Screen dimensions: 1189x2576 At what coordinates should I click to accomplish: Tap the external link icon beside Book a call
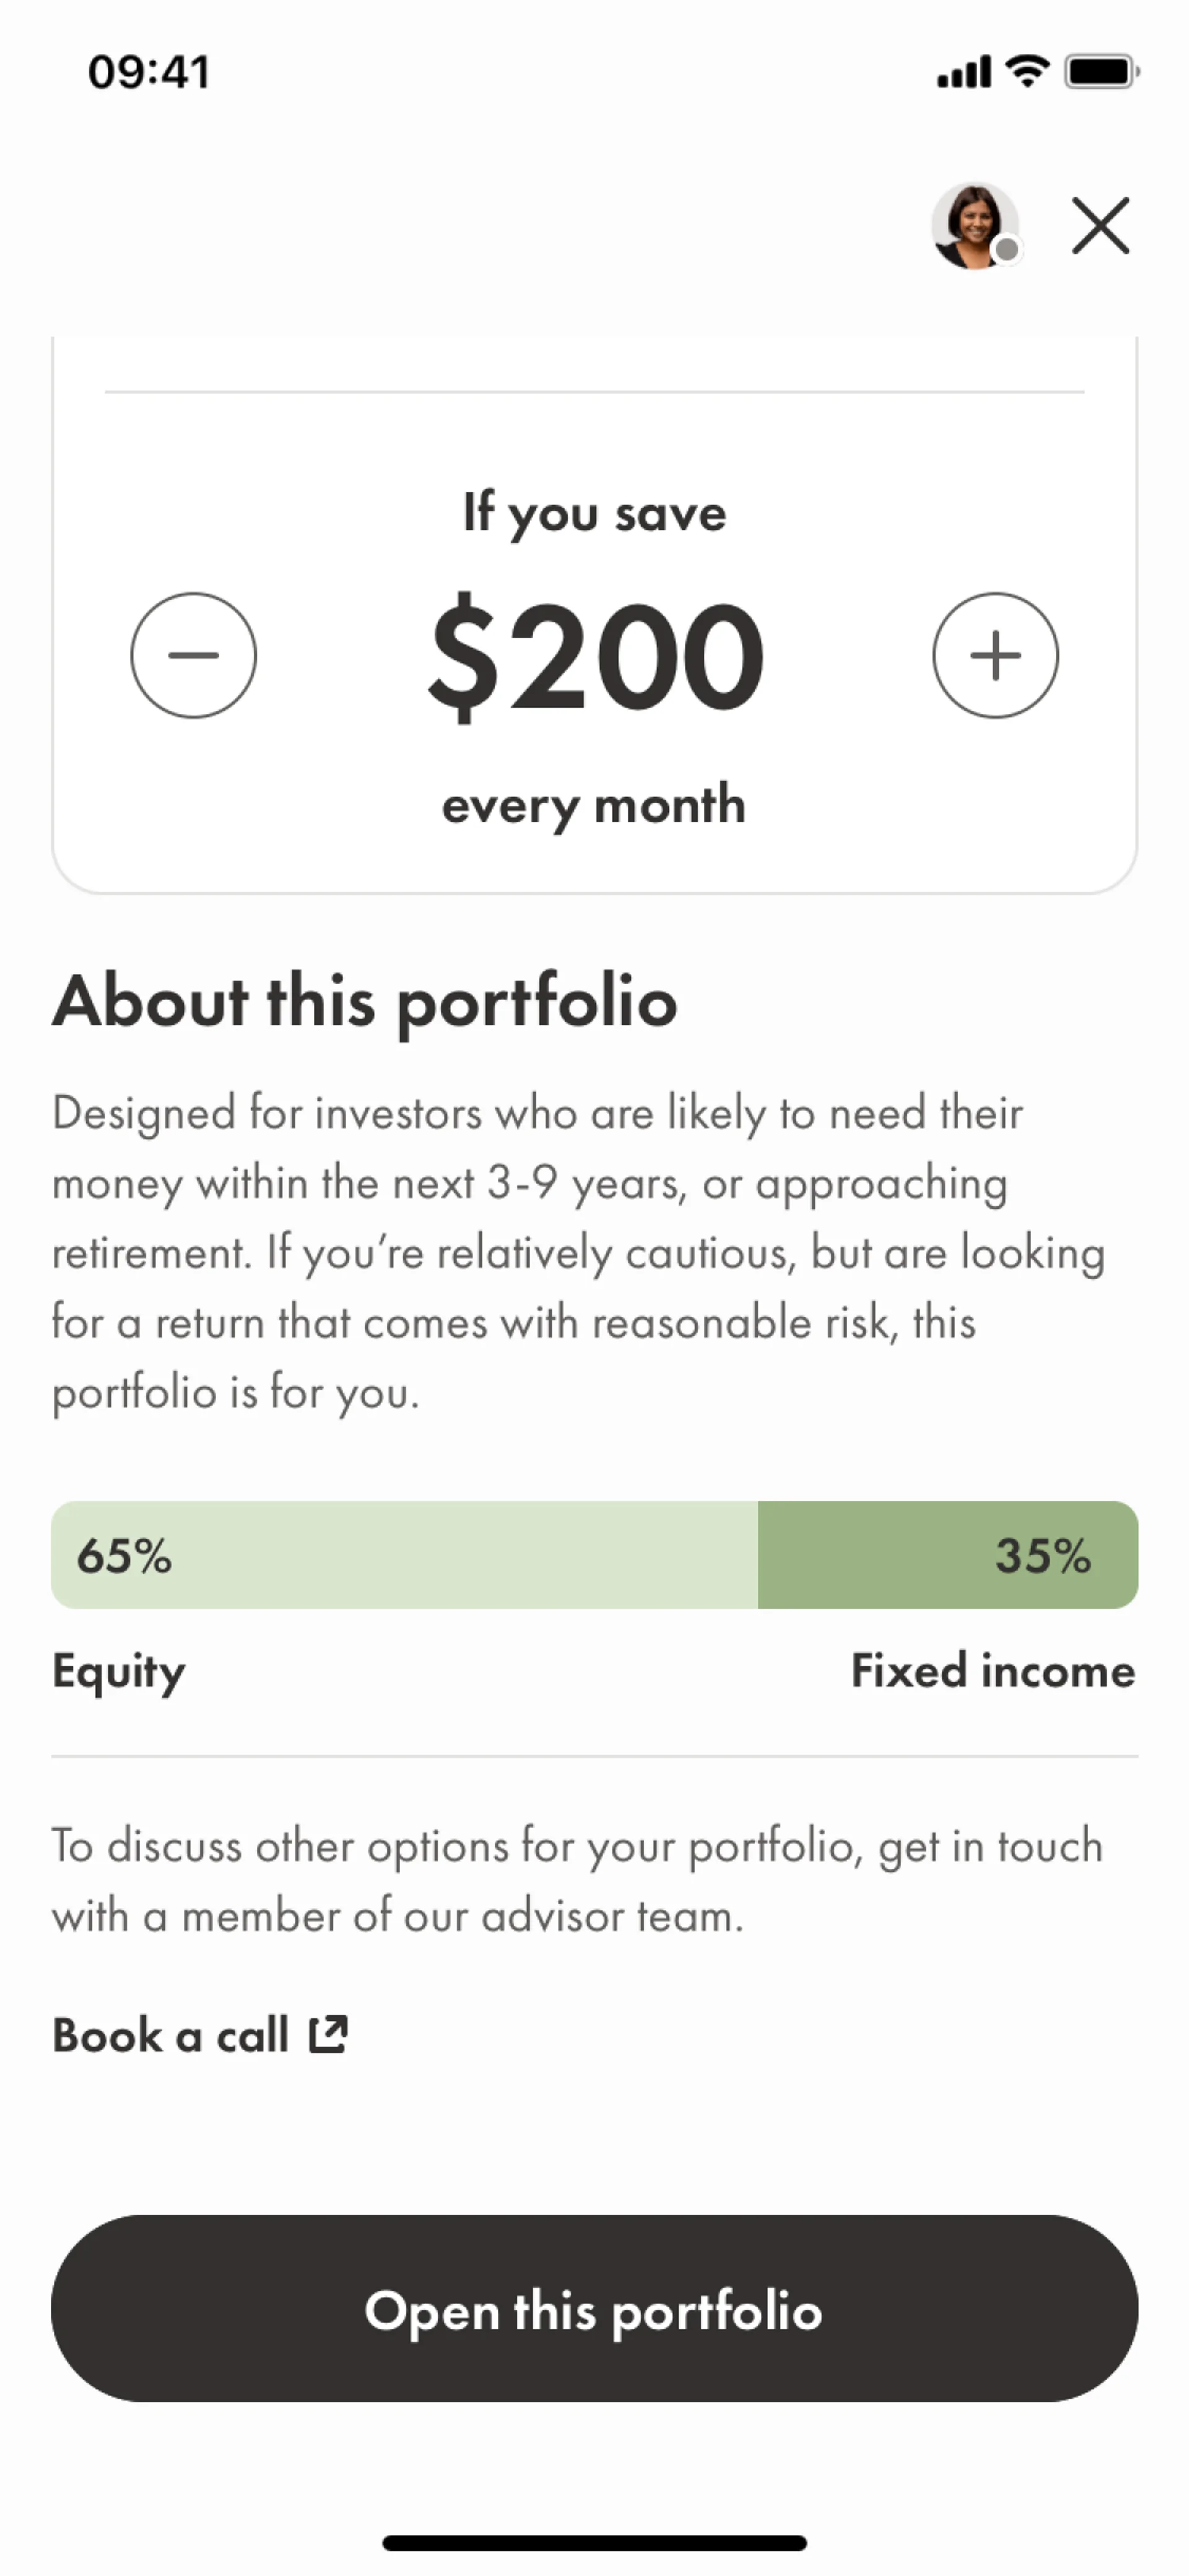tap(328, 2034)
